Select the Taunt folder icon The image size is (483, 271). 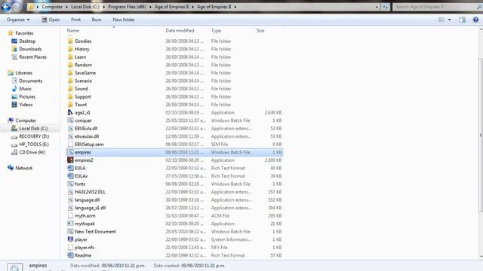point(70,105)
